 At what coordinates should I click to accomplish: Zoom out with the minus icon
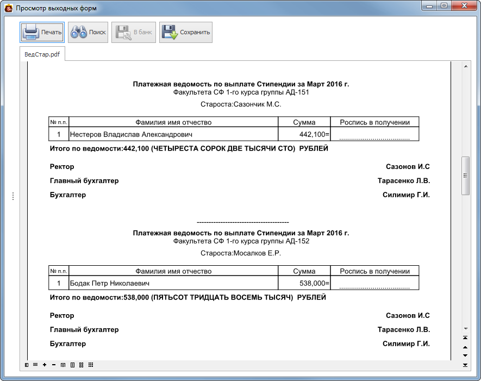(54, 365)
